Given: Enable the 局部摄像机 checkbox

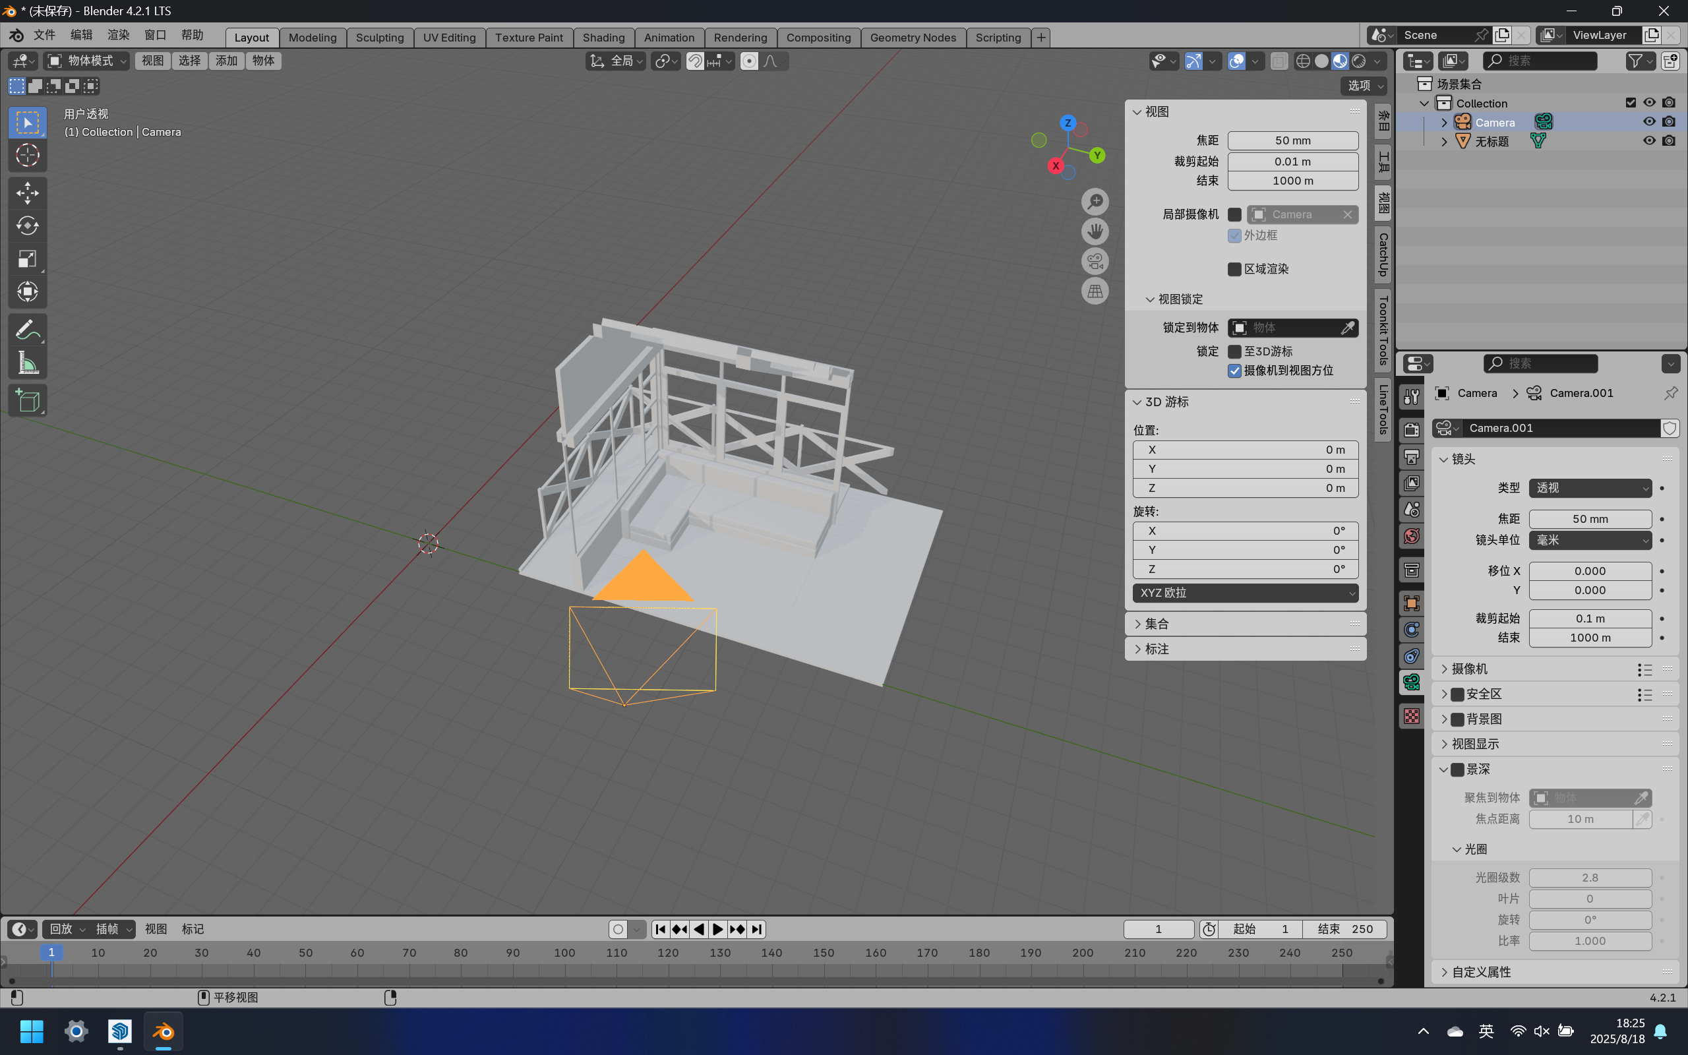Looking at the screenshot, I should (1234, 215).
